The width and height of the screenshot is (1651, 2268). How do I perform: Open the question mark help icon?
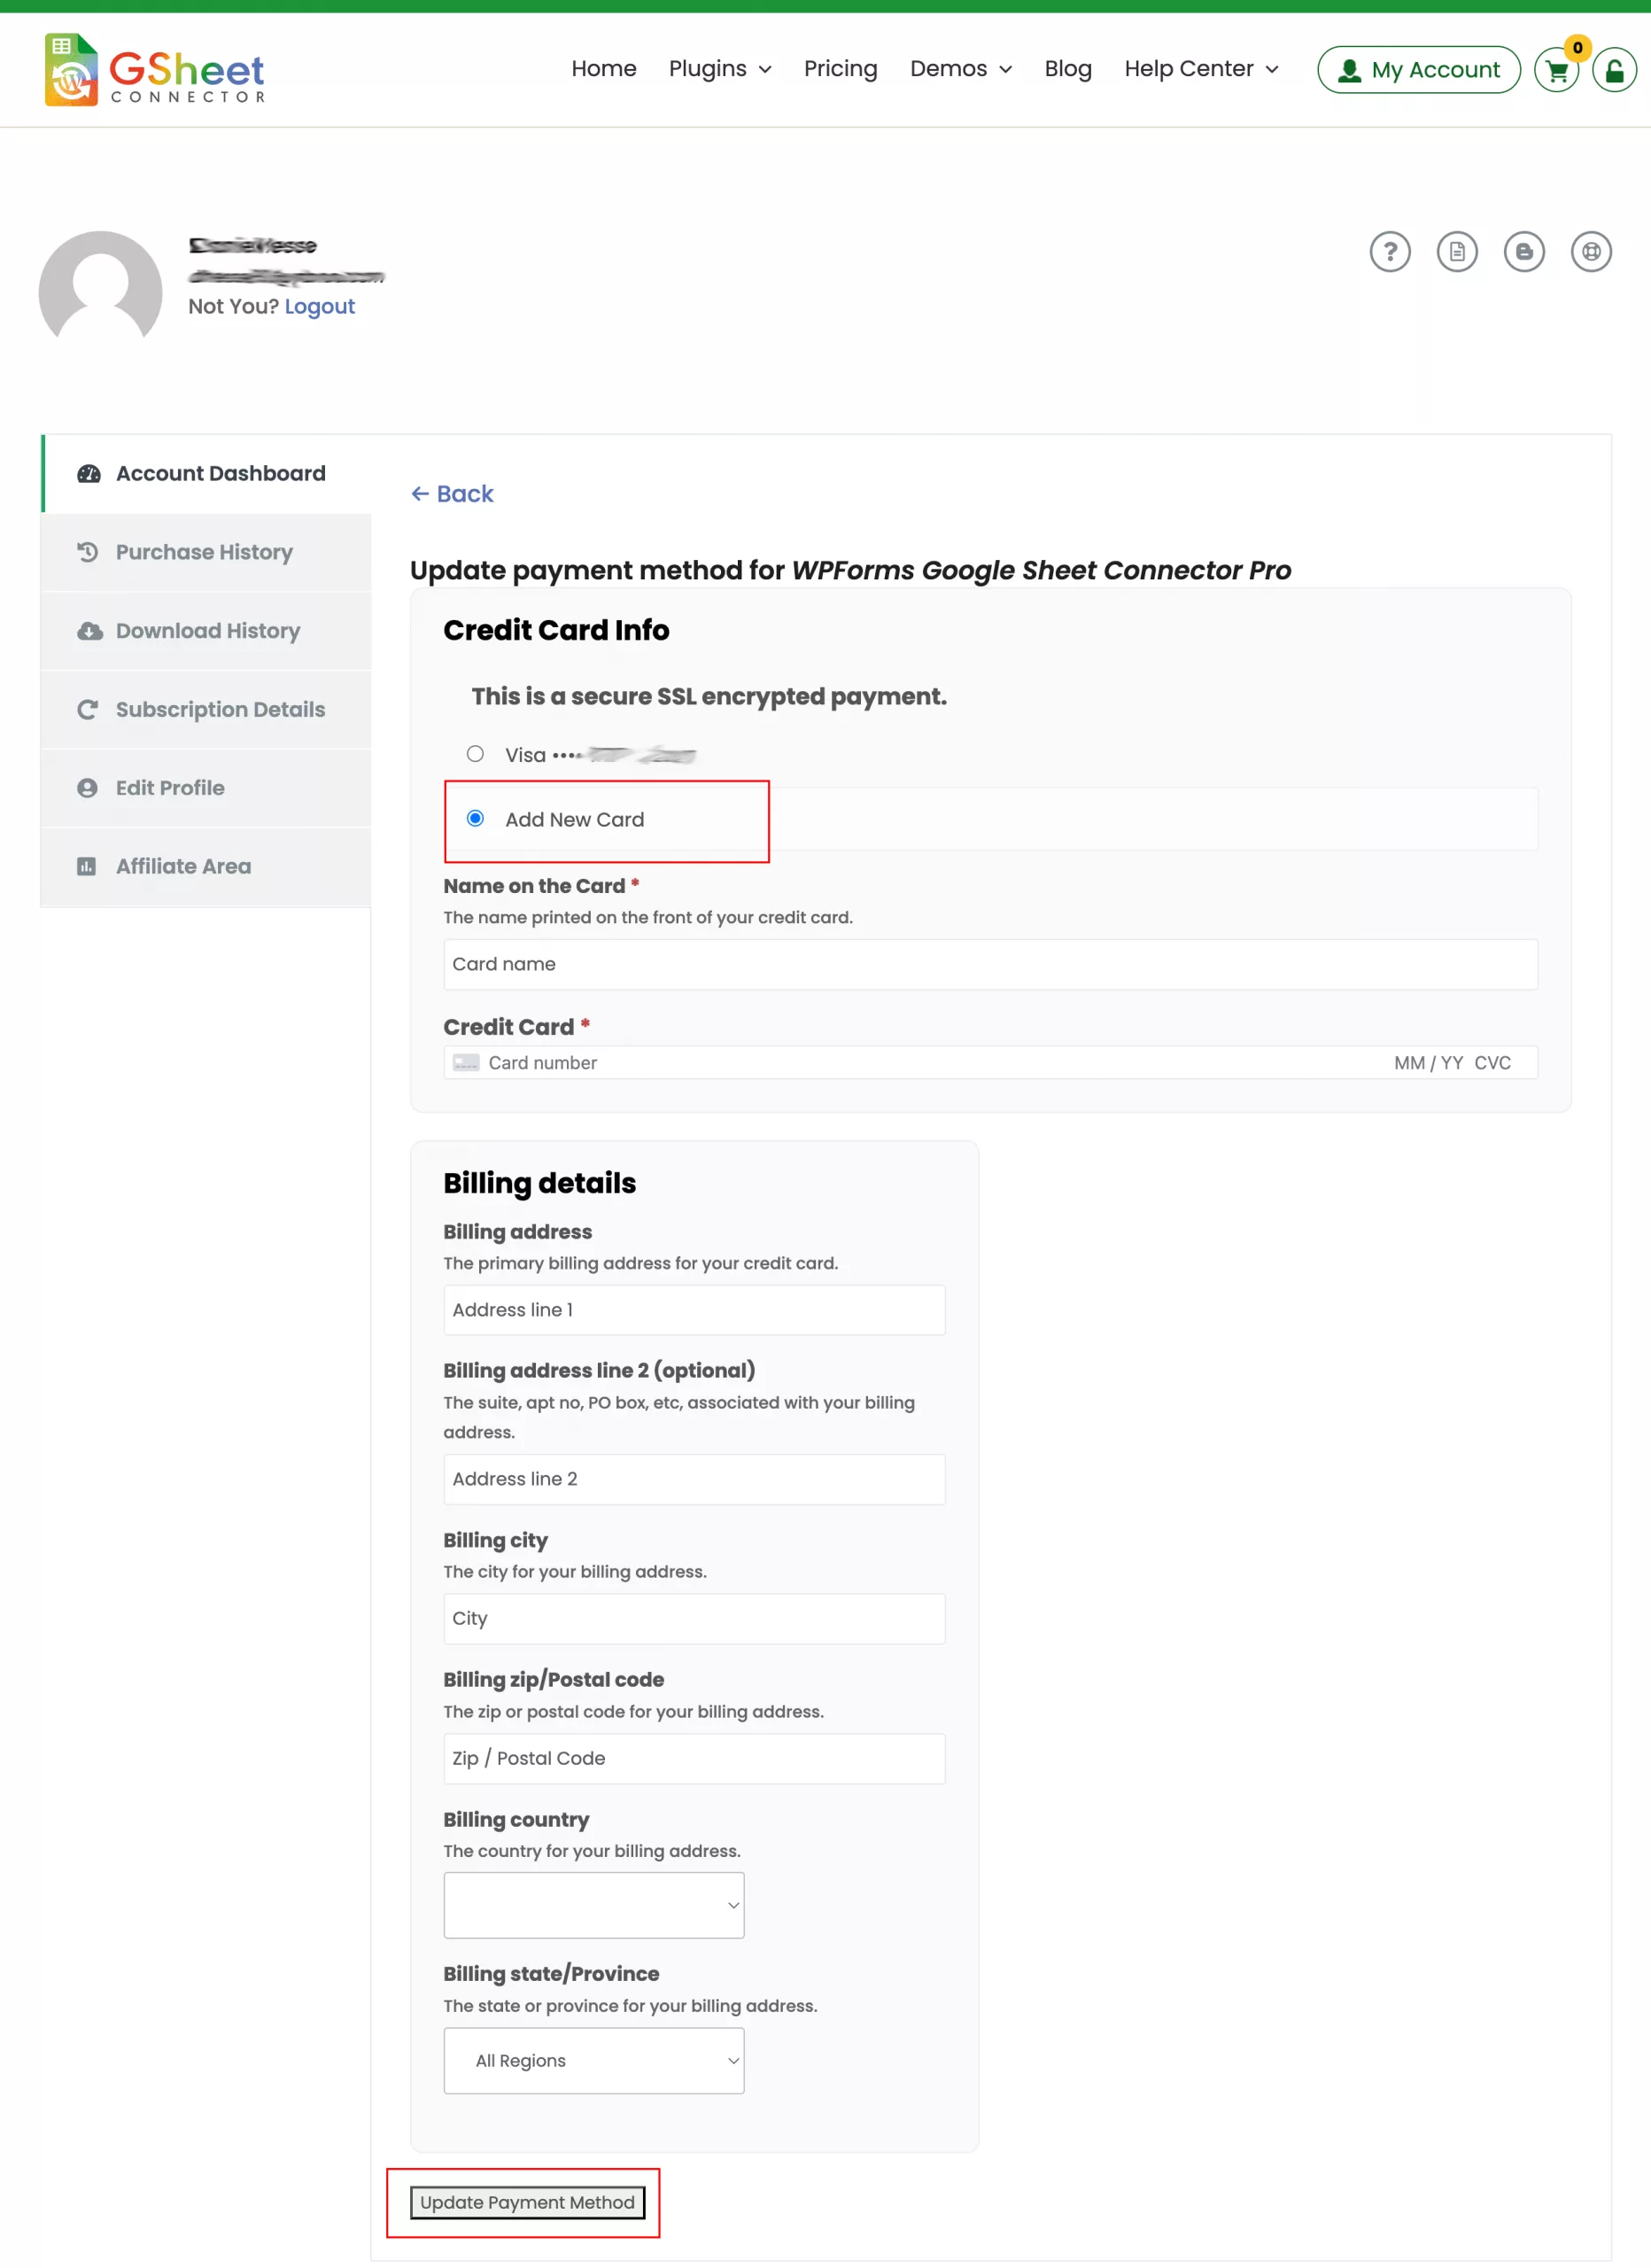pyautogui.click(x=1389, y=252)
